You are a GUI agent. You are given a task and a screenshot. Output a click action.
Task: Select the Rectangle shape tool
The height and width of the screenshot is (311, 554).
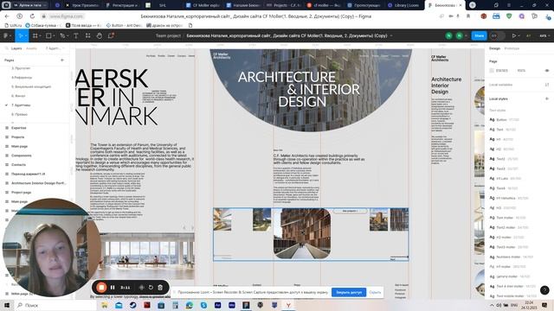tap(48, 35)
